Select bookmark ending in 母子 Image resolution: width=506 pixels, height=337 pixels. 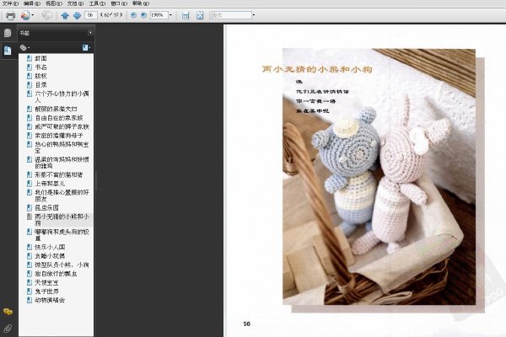click(x=59, y=136)
